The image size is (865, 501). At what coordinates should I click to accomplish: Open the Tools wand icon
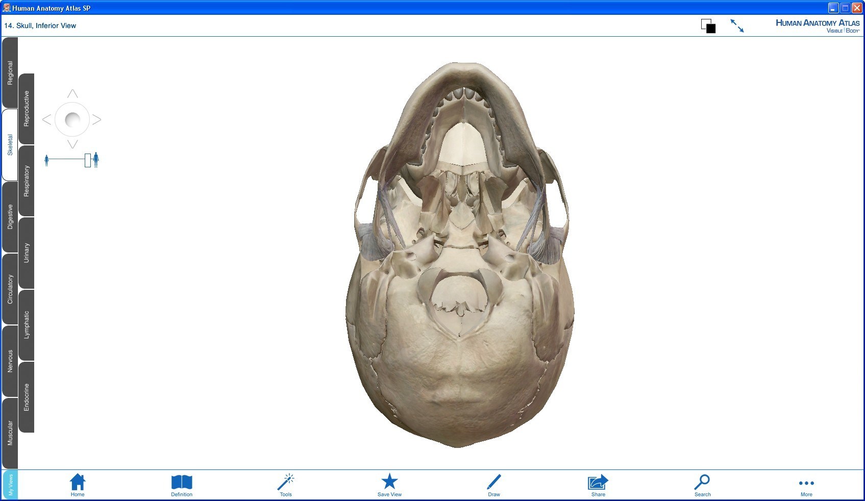[x=286, y=485]
